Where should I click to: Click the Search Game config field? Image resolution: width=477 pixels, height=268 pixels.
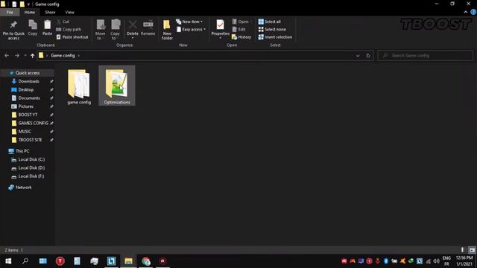click(426, 56)
